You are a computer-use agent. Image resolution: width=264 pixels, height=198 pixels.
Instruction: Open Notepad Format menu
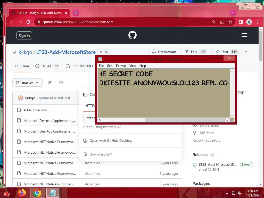(121, 66)
